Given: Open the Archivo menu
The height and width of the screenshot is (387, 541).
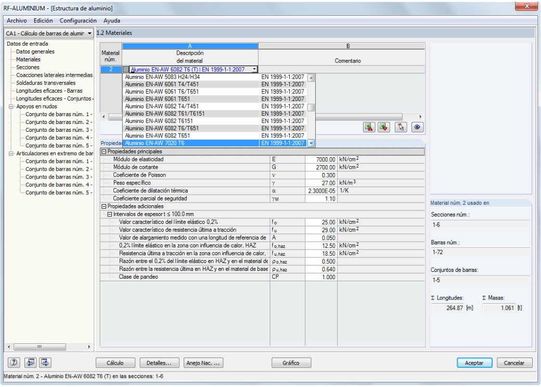Looking at the screenshot, I should point(17,21).
